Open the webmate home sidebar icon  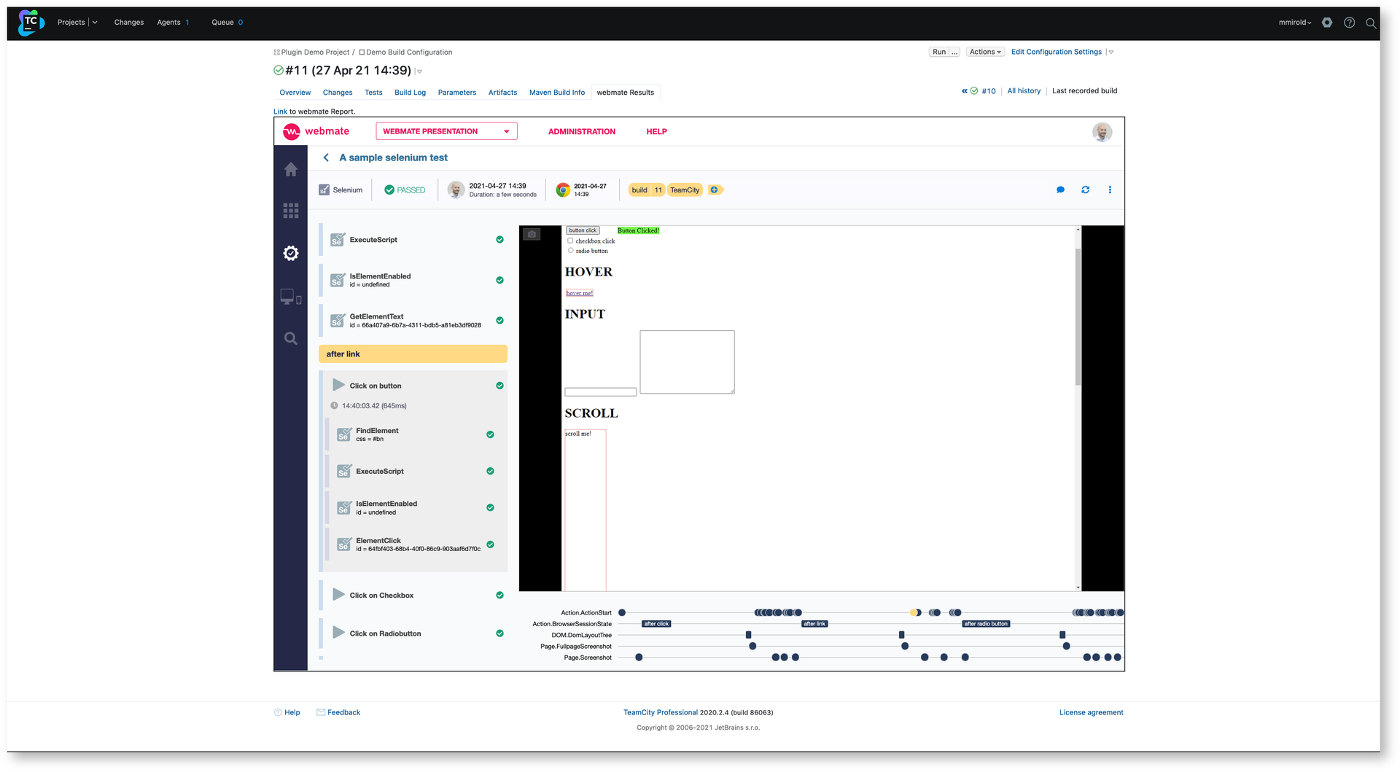(x=291, y=169)
